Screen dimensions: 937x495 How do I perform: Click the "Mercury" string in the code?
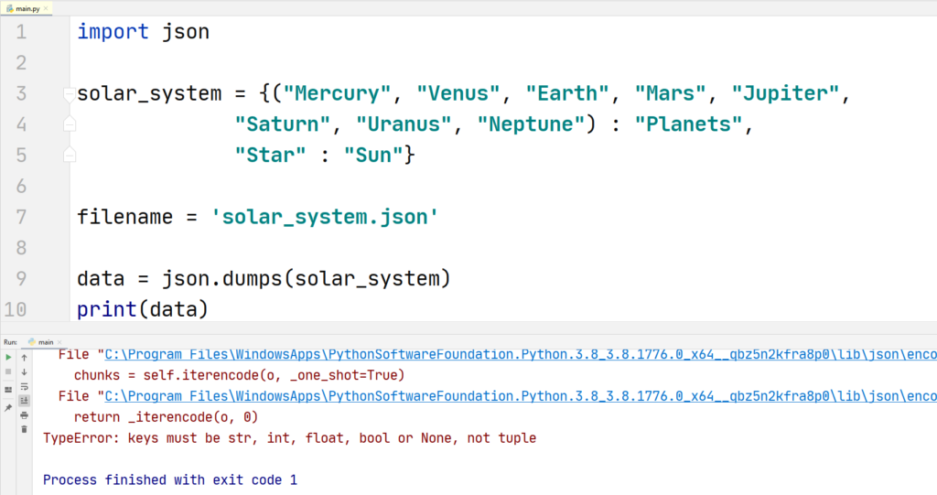pyautogui.click(x=337, y=93)
